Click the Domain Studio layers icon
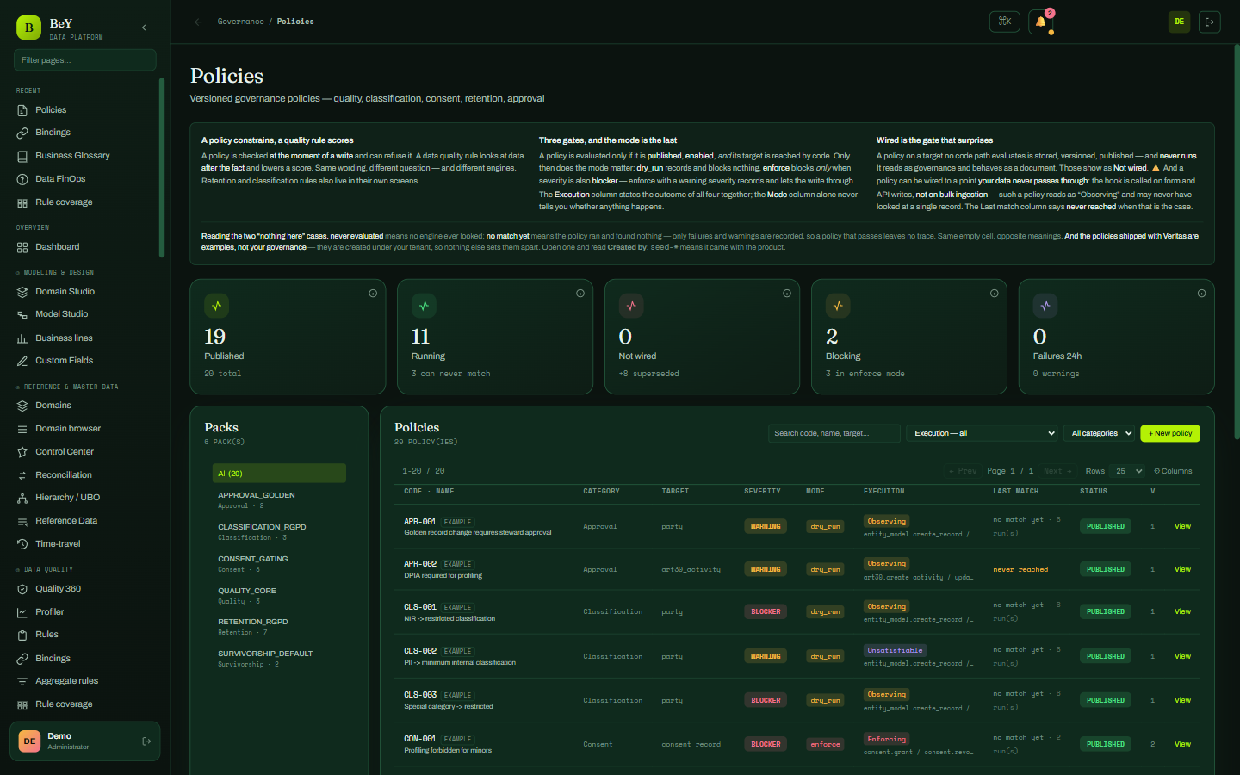The width and height of the screenshot is (1240, 775). click(x=22, y=292)
